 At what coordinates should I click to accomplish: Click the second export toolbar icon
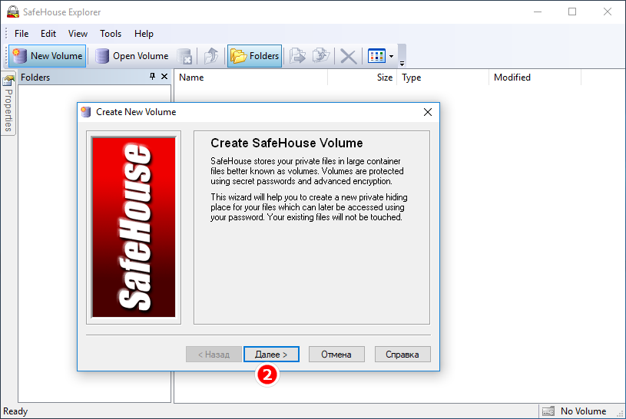pyautogui.click(x=321, y=56)
